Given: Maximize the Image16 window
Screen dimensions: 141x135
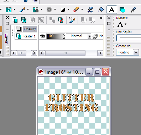Looking at the screenshot, I should coord(97,72).
